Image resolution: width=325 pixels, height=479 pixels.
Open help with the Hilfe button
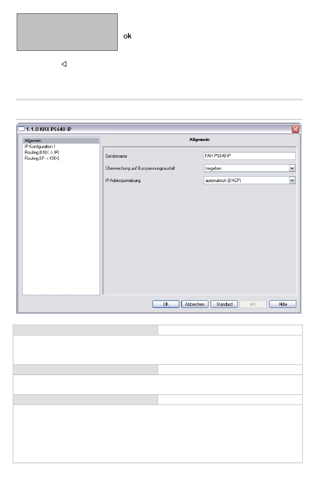pos(283,304)
